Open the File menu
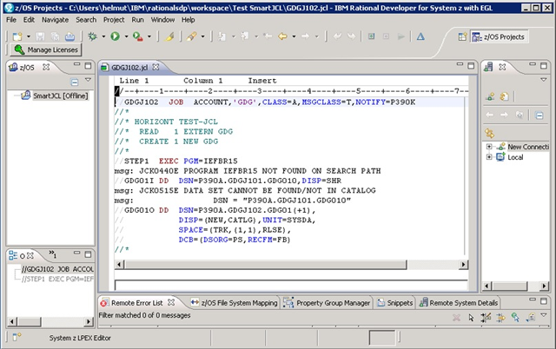This screenshot has width=556, height=349. coord(11,20)
